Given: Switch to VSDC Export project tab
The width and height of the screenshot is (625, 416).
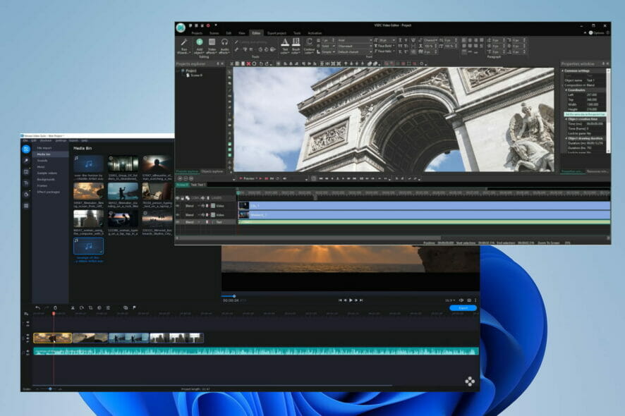Looking at the screenshot, I should tap(277, 33).
